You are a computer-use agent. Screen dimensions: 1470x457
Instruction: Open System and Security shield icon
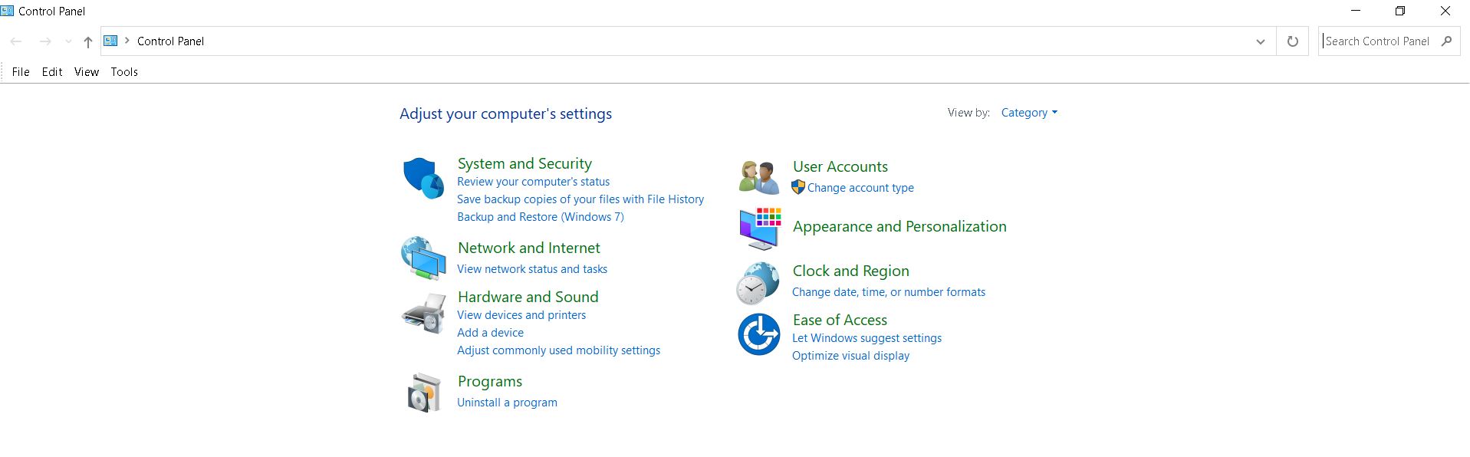(423, 178)
